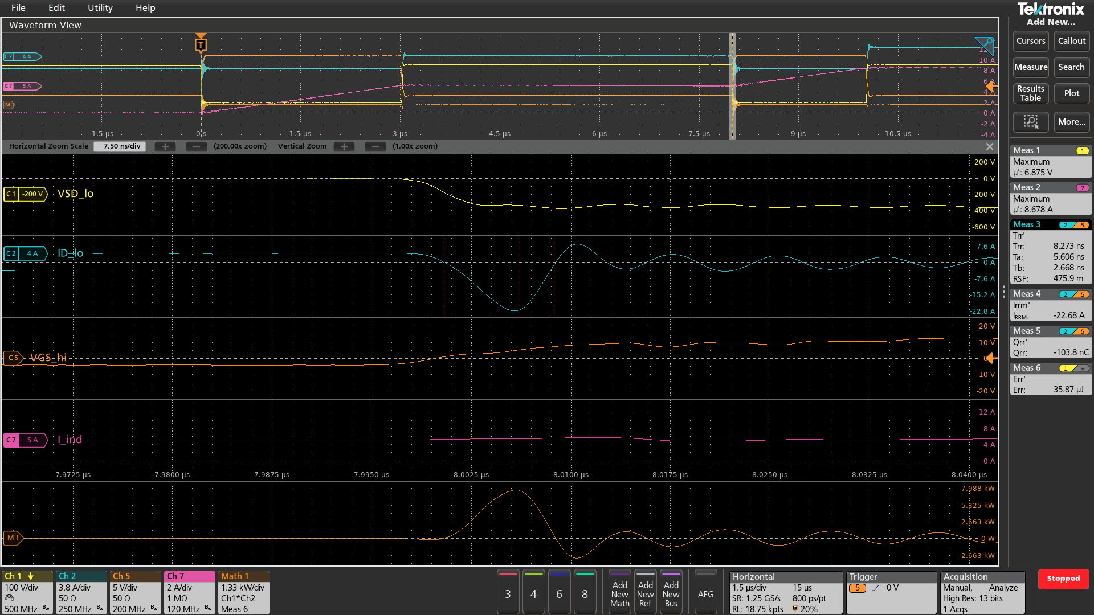Open the Utility menu
Viewport: 1094px width, 615px height.
pos(100,8)
